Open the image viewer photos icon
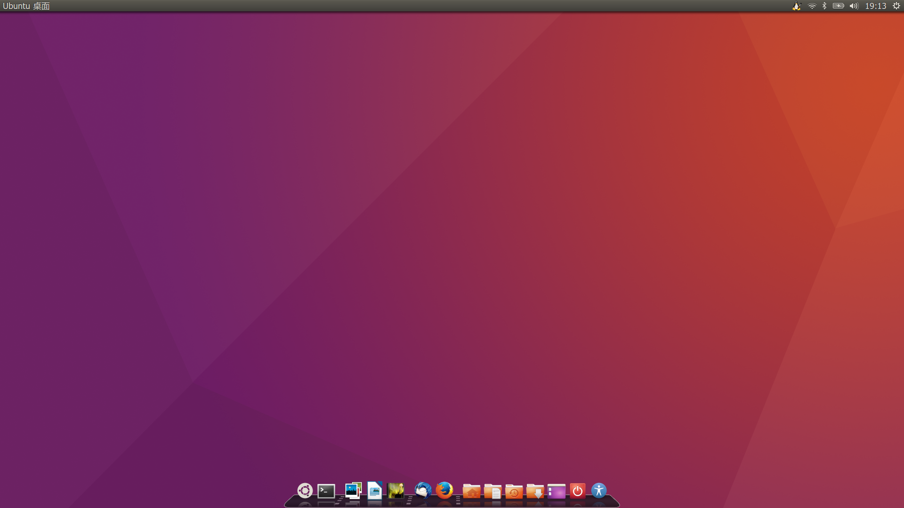904x508 pixels. tap(353, 491)
